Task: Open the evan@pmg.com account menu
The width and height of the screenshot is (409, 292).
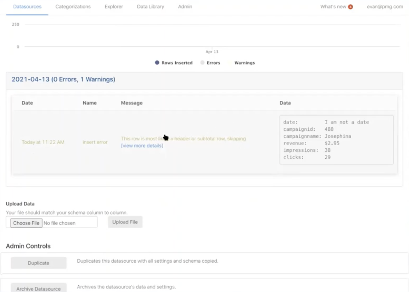Action: point(385,7)
